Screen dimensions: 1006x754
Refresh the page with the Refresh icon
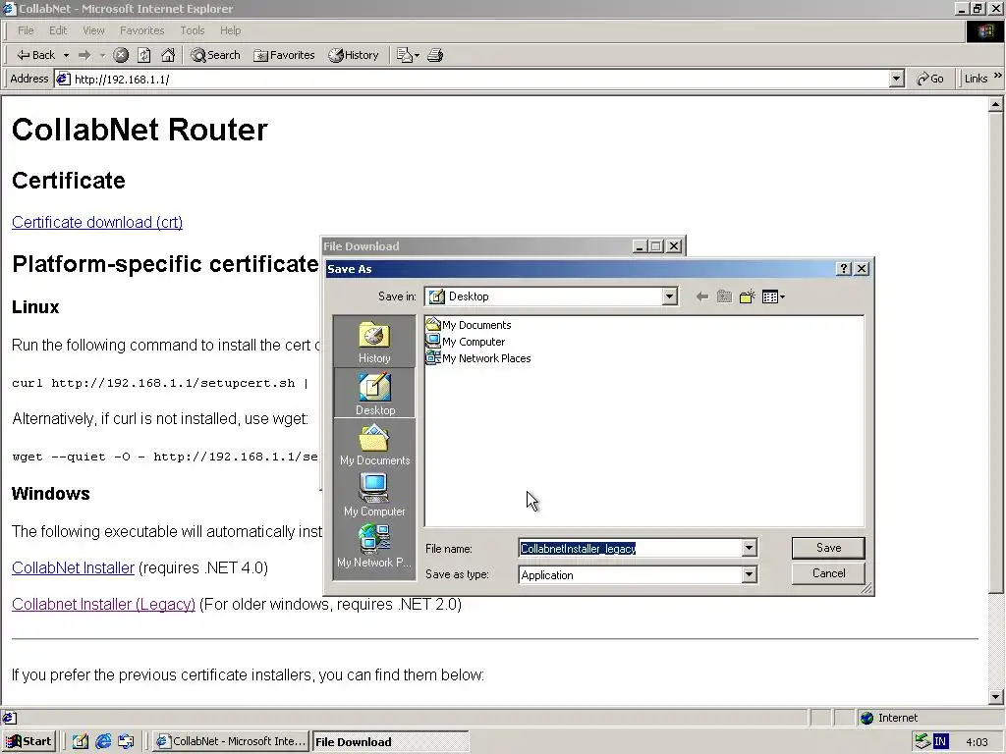(144, 55)
